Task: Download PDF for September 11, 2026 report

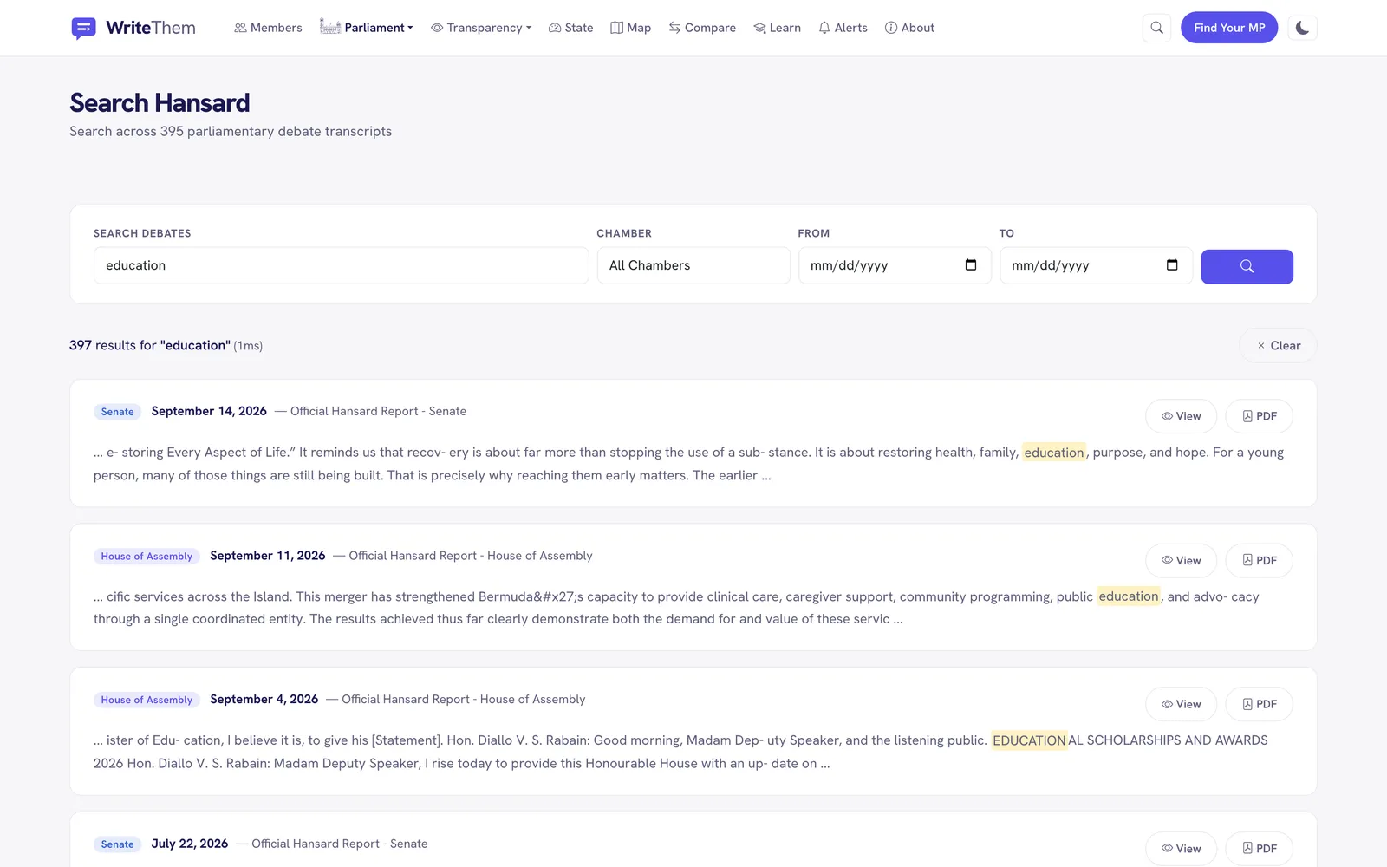Action: 1259,560
